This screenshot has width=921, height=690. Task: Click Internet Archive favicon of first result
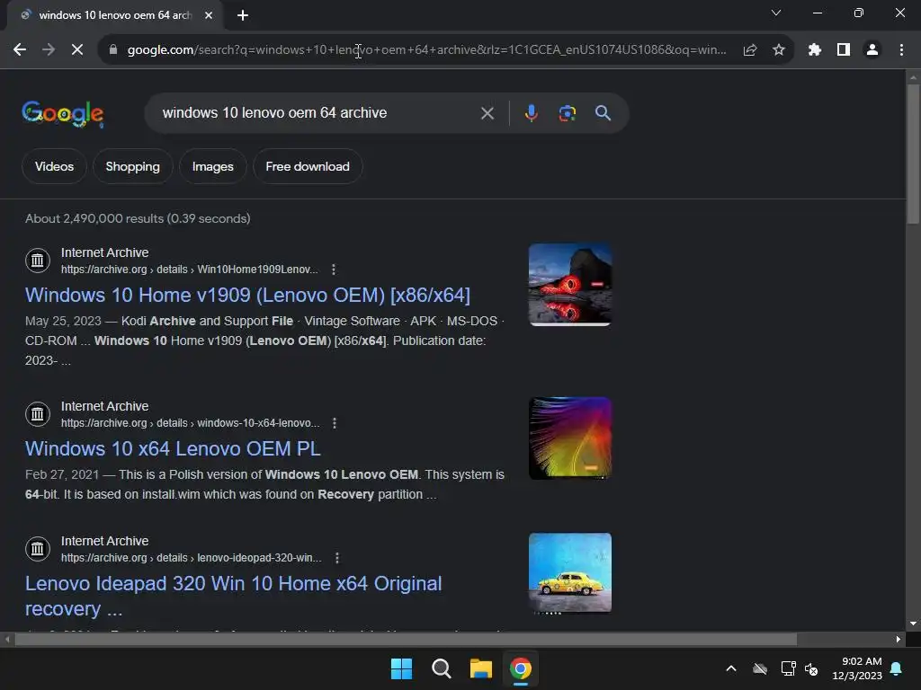pyautogui.click(x=38, y=261)
